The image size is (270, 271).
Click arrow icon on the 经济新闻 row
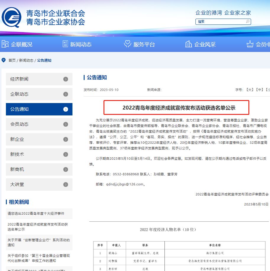[66, 79]
